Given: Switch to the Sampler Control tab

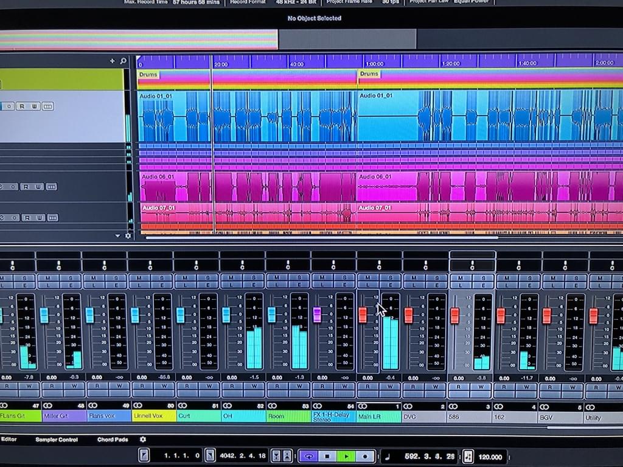Looking at the screenshot, I should tap(57, 439).
